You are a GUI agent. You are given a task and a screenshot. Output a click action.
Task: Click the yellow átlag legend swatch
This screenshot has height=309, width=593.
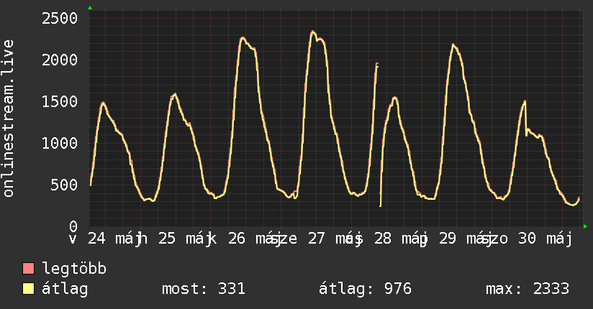[28, 289]
